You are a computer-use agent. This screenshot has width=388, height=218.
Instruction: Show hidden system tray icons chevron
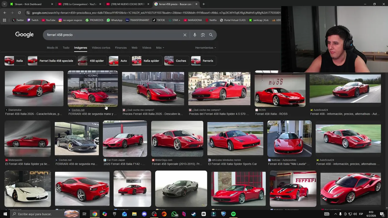coord(335,214)
